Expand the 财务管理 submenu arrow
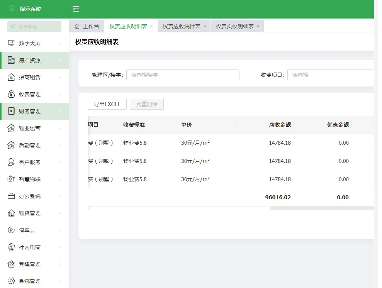 click(60, 111)
